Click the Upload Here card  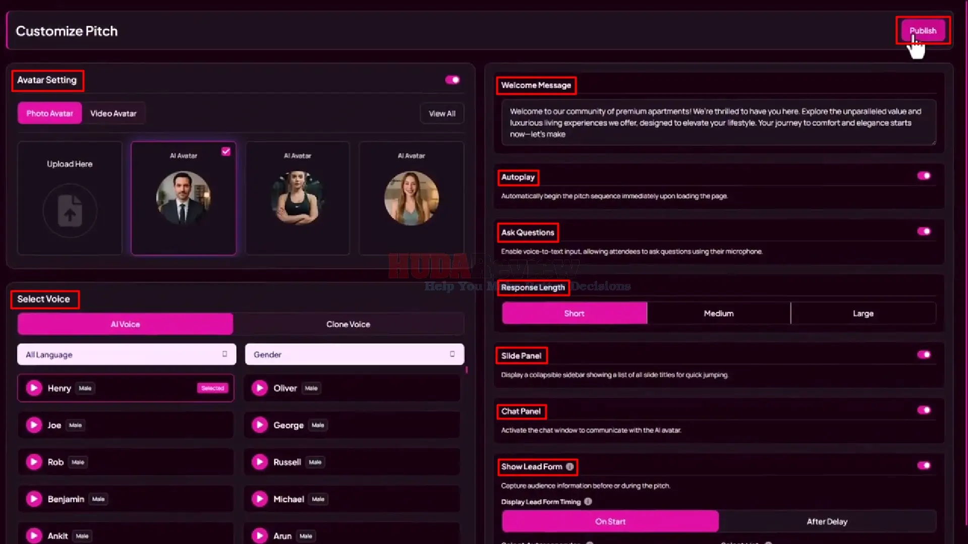coord(70,198)
